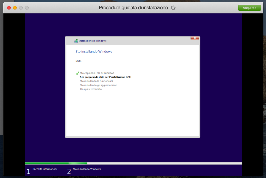Screen dimensions: 266x178
Task: Click 'Sto installando gli aggiornamenti' step
Action: tap(99, 85)
